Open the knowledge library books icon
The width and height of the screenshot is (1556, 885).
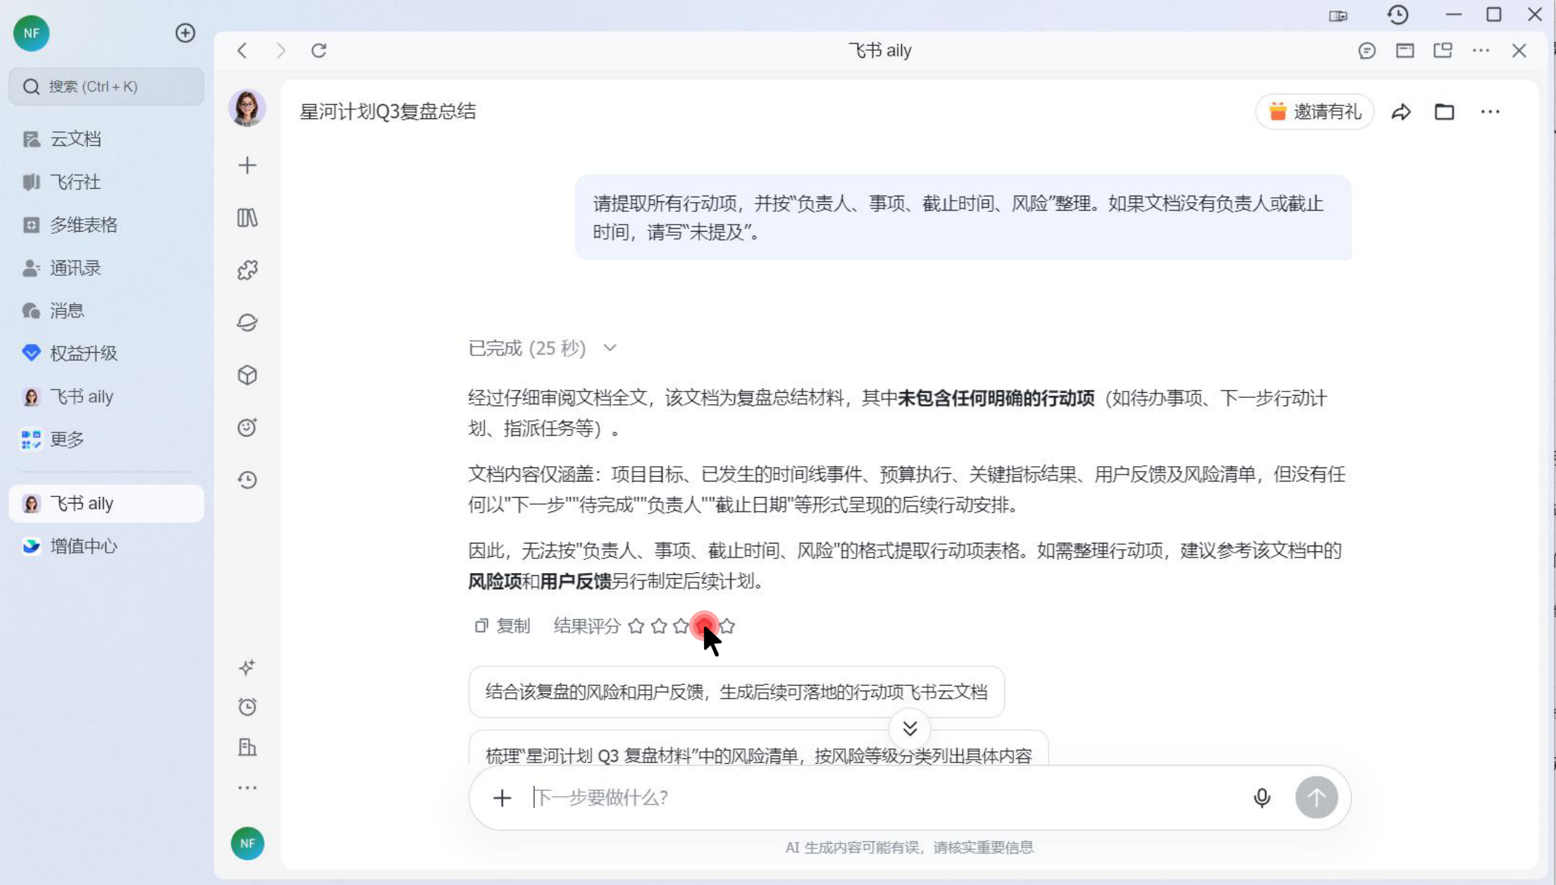pyautogui.click(x=247, y=218)
